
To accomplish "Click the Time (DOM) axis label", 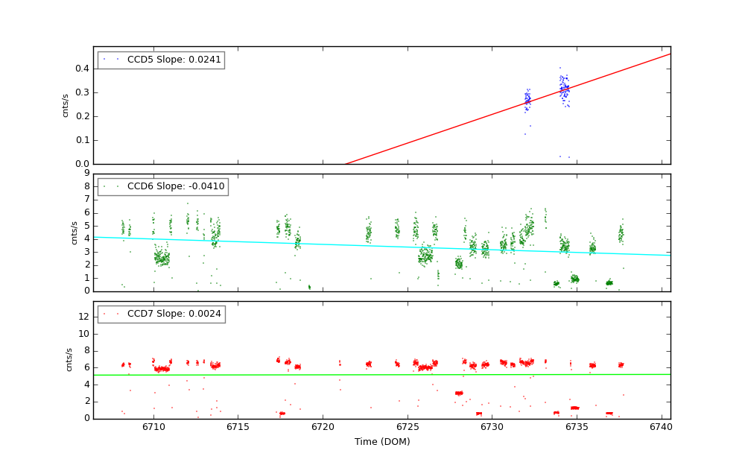I will pyautogui.click(x=382, y=441).
